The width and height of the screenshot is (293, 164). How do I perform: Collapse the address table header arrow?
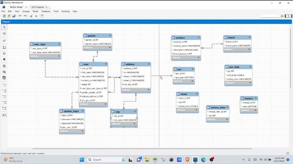point(149,64)
